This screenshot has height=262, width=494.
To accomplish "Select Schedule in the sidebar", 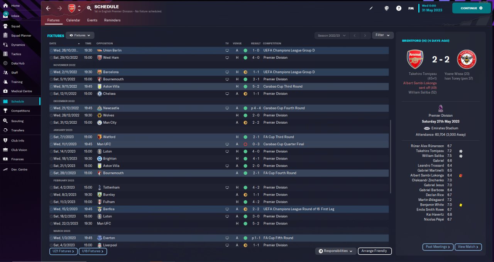I will coord(20,101).
